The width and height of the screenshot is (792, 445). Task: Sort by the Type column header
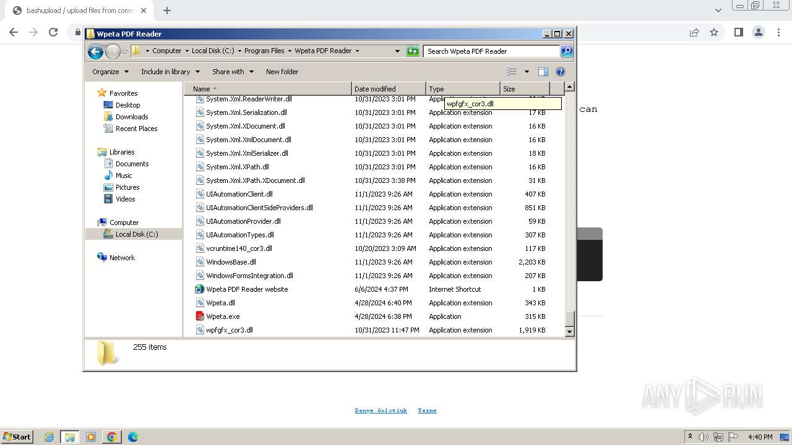point(463,89)
